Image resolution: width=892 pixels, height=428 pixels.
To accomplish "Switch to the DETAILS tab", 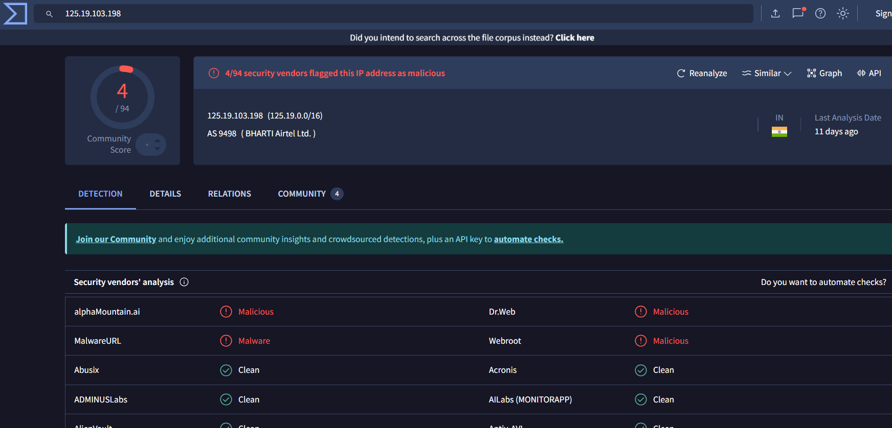I will [x=165, y=194].
